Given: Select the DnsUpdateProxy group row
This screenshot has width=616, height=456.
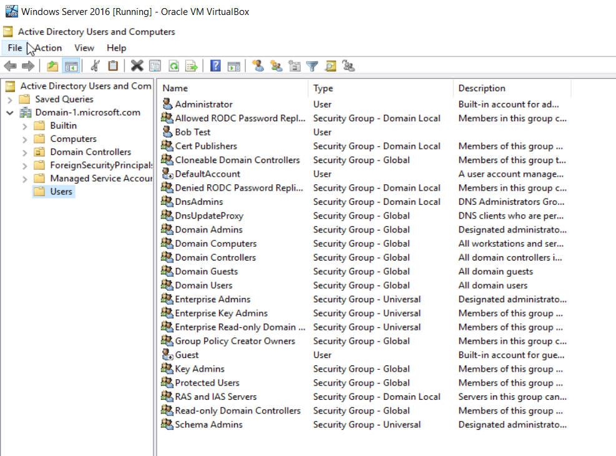Looking at the screenshot, I should [363, 216].
